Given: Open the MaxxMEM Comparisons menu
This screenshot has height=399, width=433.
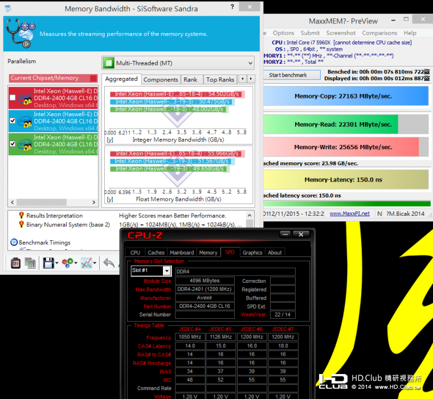Looking at the screenshot, I should coord(379,33).
